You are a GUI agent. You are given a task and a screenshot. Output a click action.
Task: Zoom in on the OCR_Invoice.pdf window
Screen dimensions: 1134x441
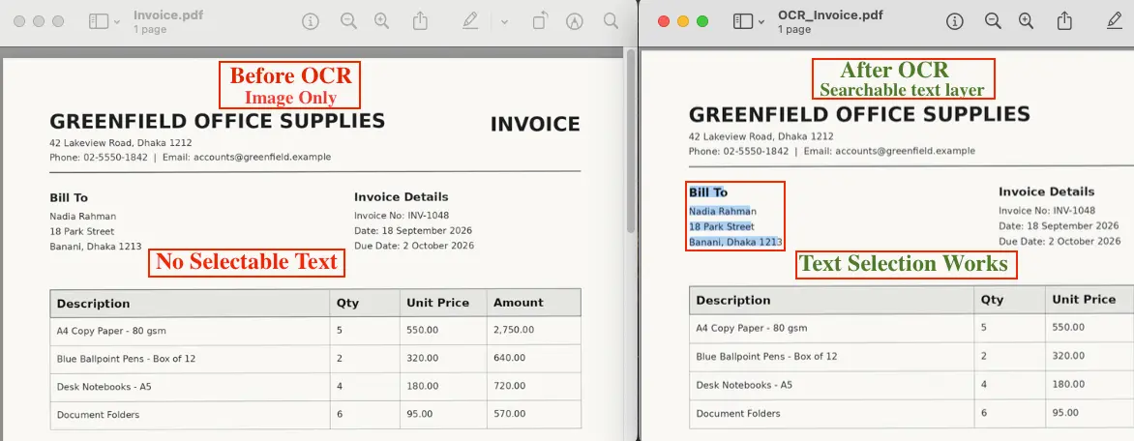tap(1027, 21)
